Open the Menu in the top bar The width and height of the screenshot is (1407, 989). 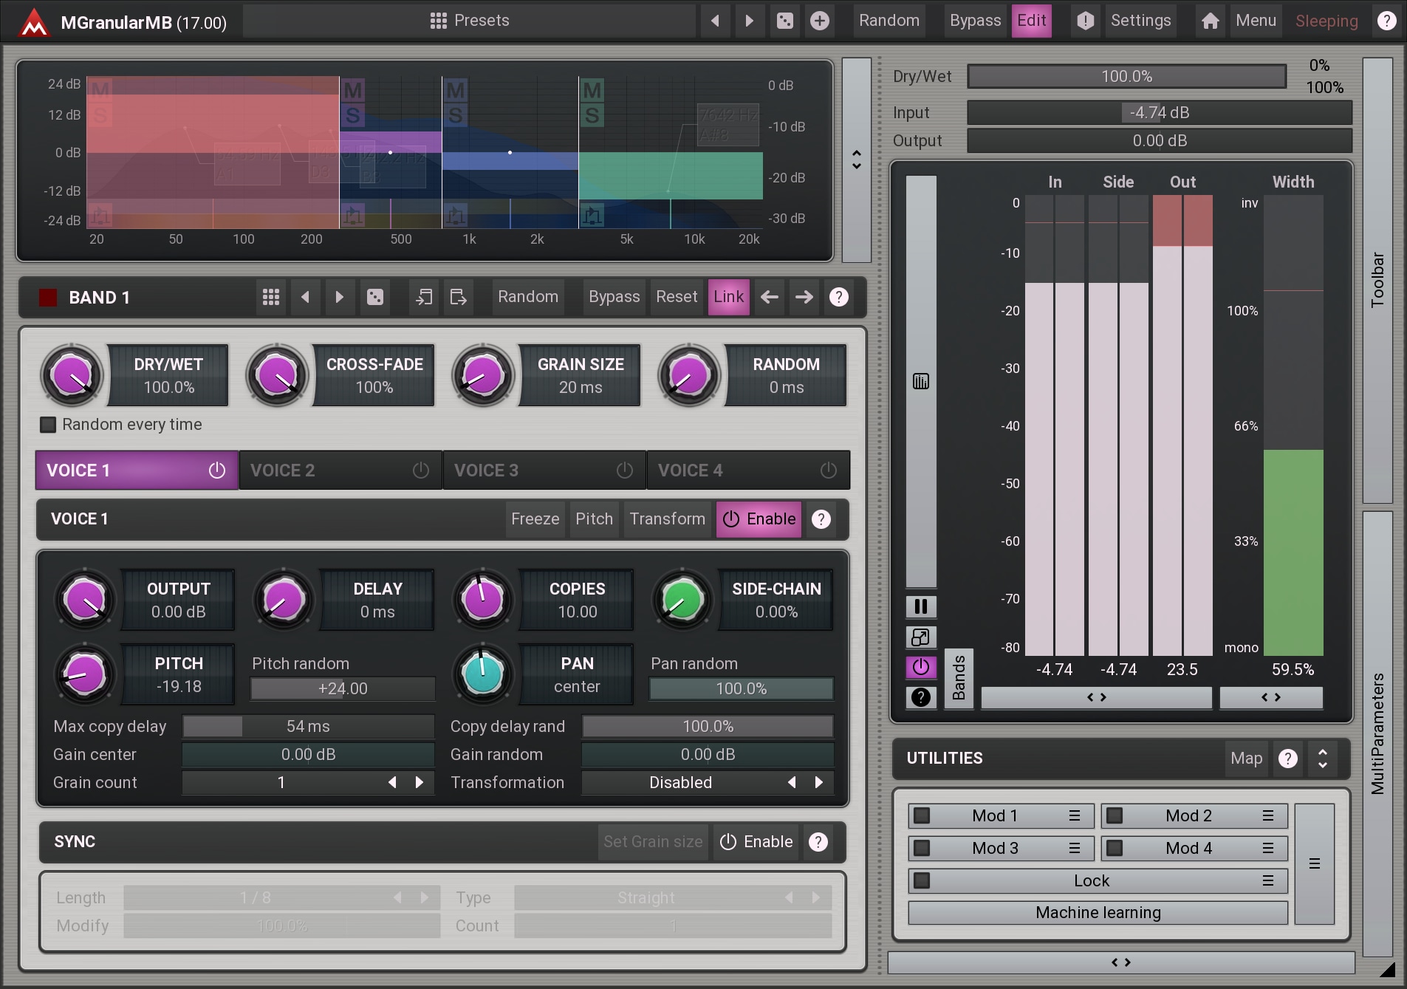coord(1256,21)
